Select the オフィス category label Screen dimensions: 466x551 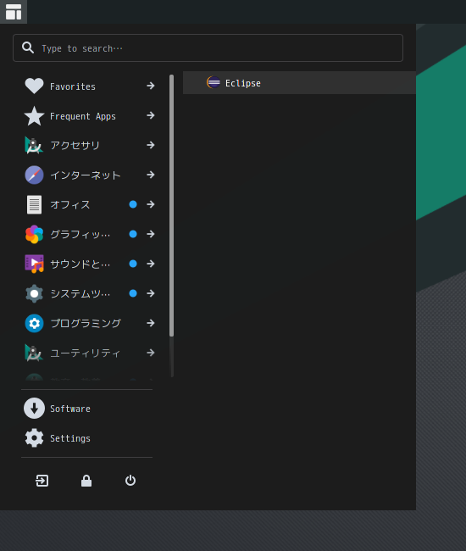point(70,204)
